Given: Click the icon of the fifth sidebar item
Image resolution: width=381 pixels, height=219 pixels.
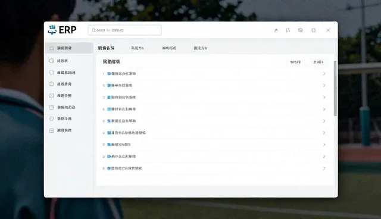Looking at the screenshot, I should (52, 95).
